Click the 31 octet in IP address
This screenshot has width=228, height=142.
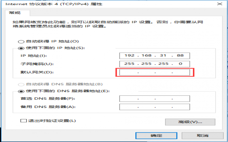point(164,55)
